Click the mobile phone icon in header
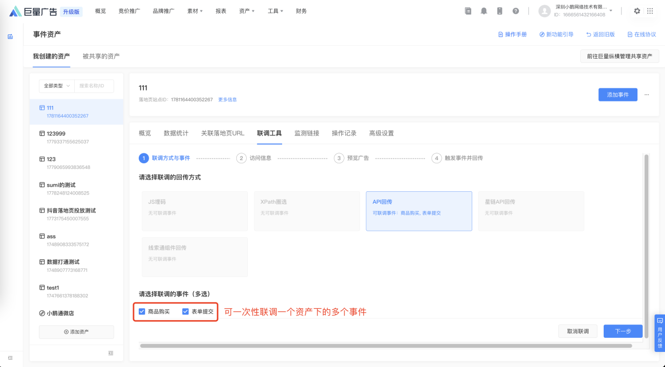665x367 pixels. pyautogui.click(x=500, y=11)
